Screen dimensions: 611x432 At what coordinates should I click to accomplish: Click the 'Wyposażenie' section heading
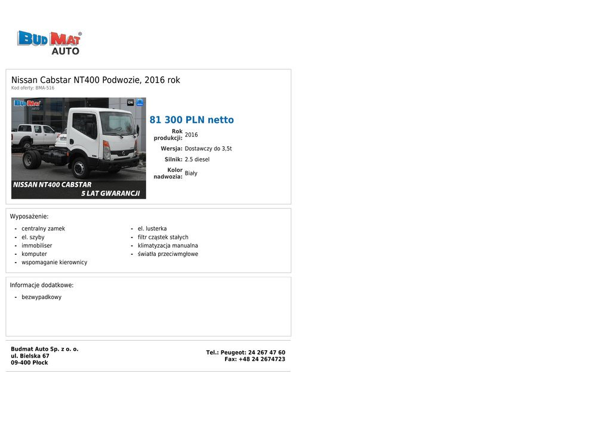click(29, 217)
